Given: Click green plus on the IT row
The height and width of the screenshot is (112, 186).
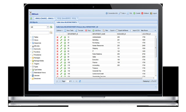Looking at the screenshot, I should click(65, 51).
